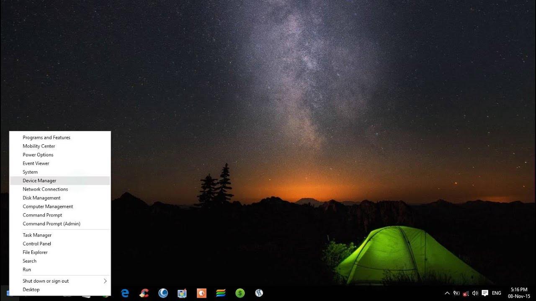Open Computer Management
536x301 pixels.
pos(60,207)
